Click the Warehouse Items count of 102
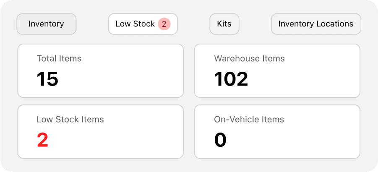Screen dimensions: 378x172 [x=231, y=79]
